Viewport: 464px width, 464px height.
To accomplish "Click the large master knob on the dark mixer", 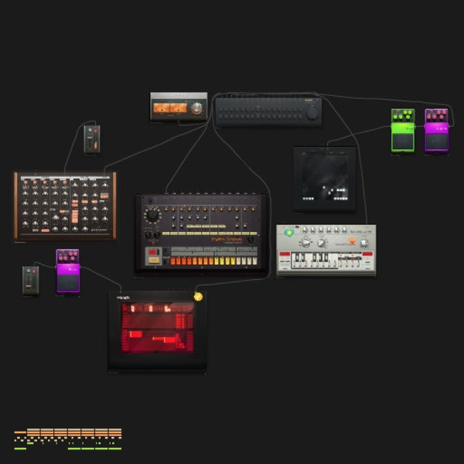I will pyautogui.click(x=312, y=113).
